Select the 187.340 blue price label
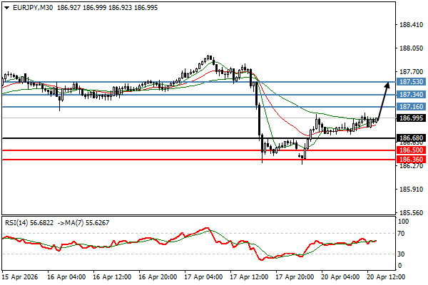 pos(409,94)
